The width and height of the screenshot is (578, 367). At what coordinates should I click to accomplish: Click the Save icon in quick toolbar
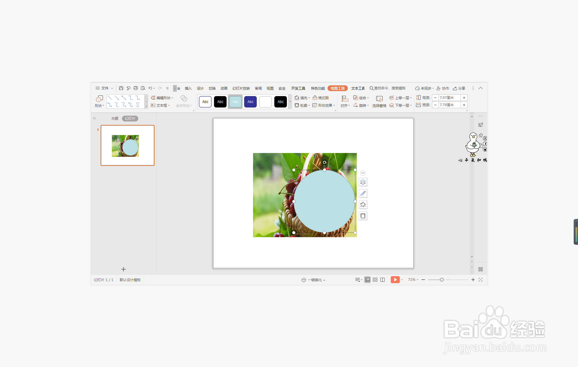pos(121,88)
